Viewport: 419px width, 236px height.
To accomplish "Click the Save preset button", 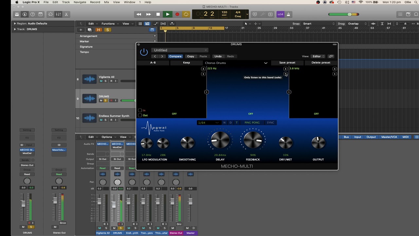I will point(287,63).
